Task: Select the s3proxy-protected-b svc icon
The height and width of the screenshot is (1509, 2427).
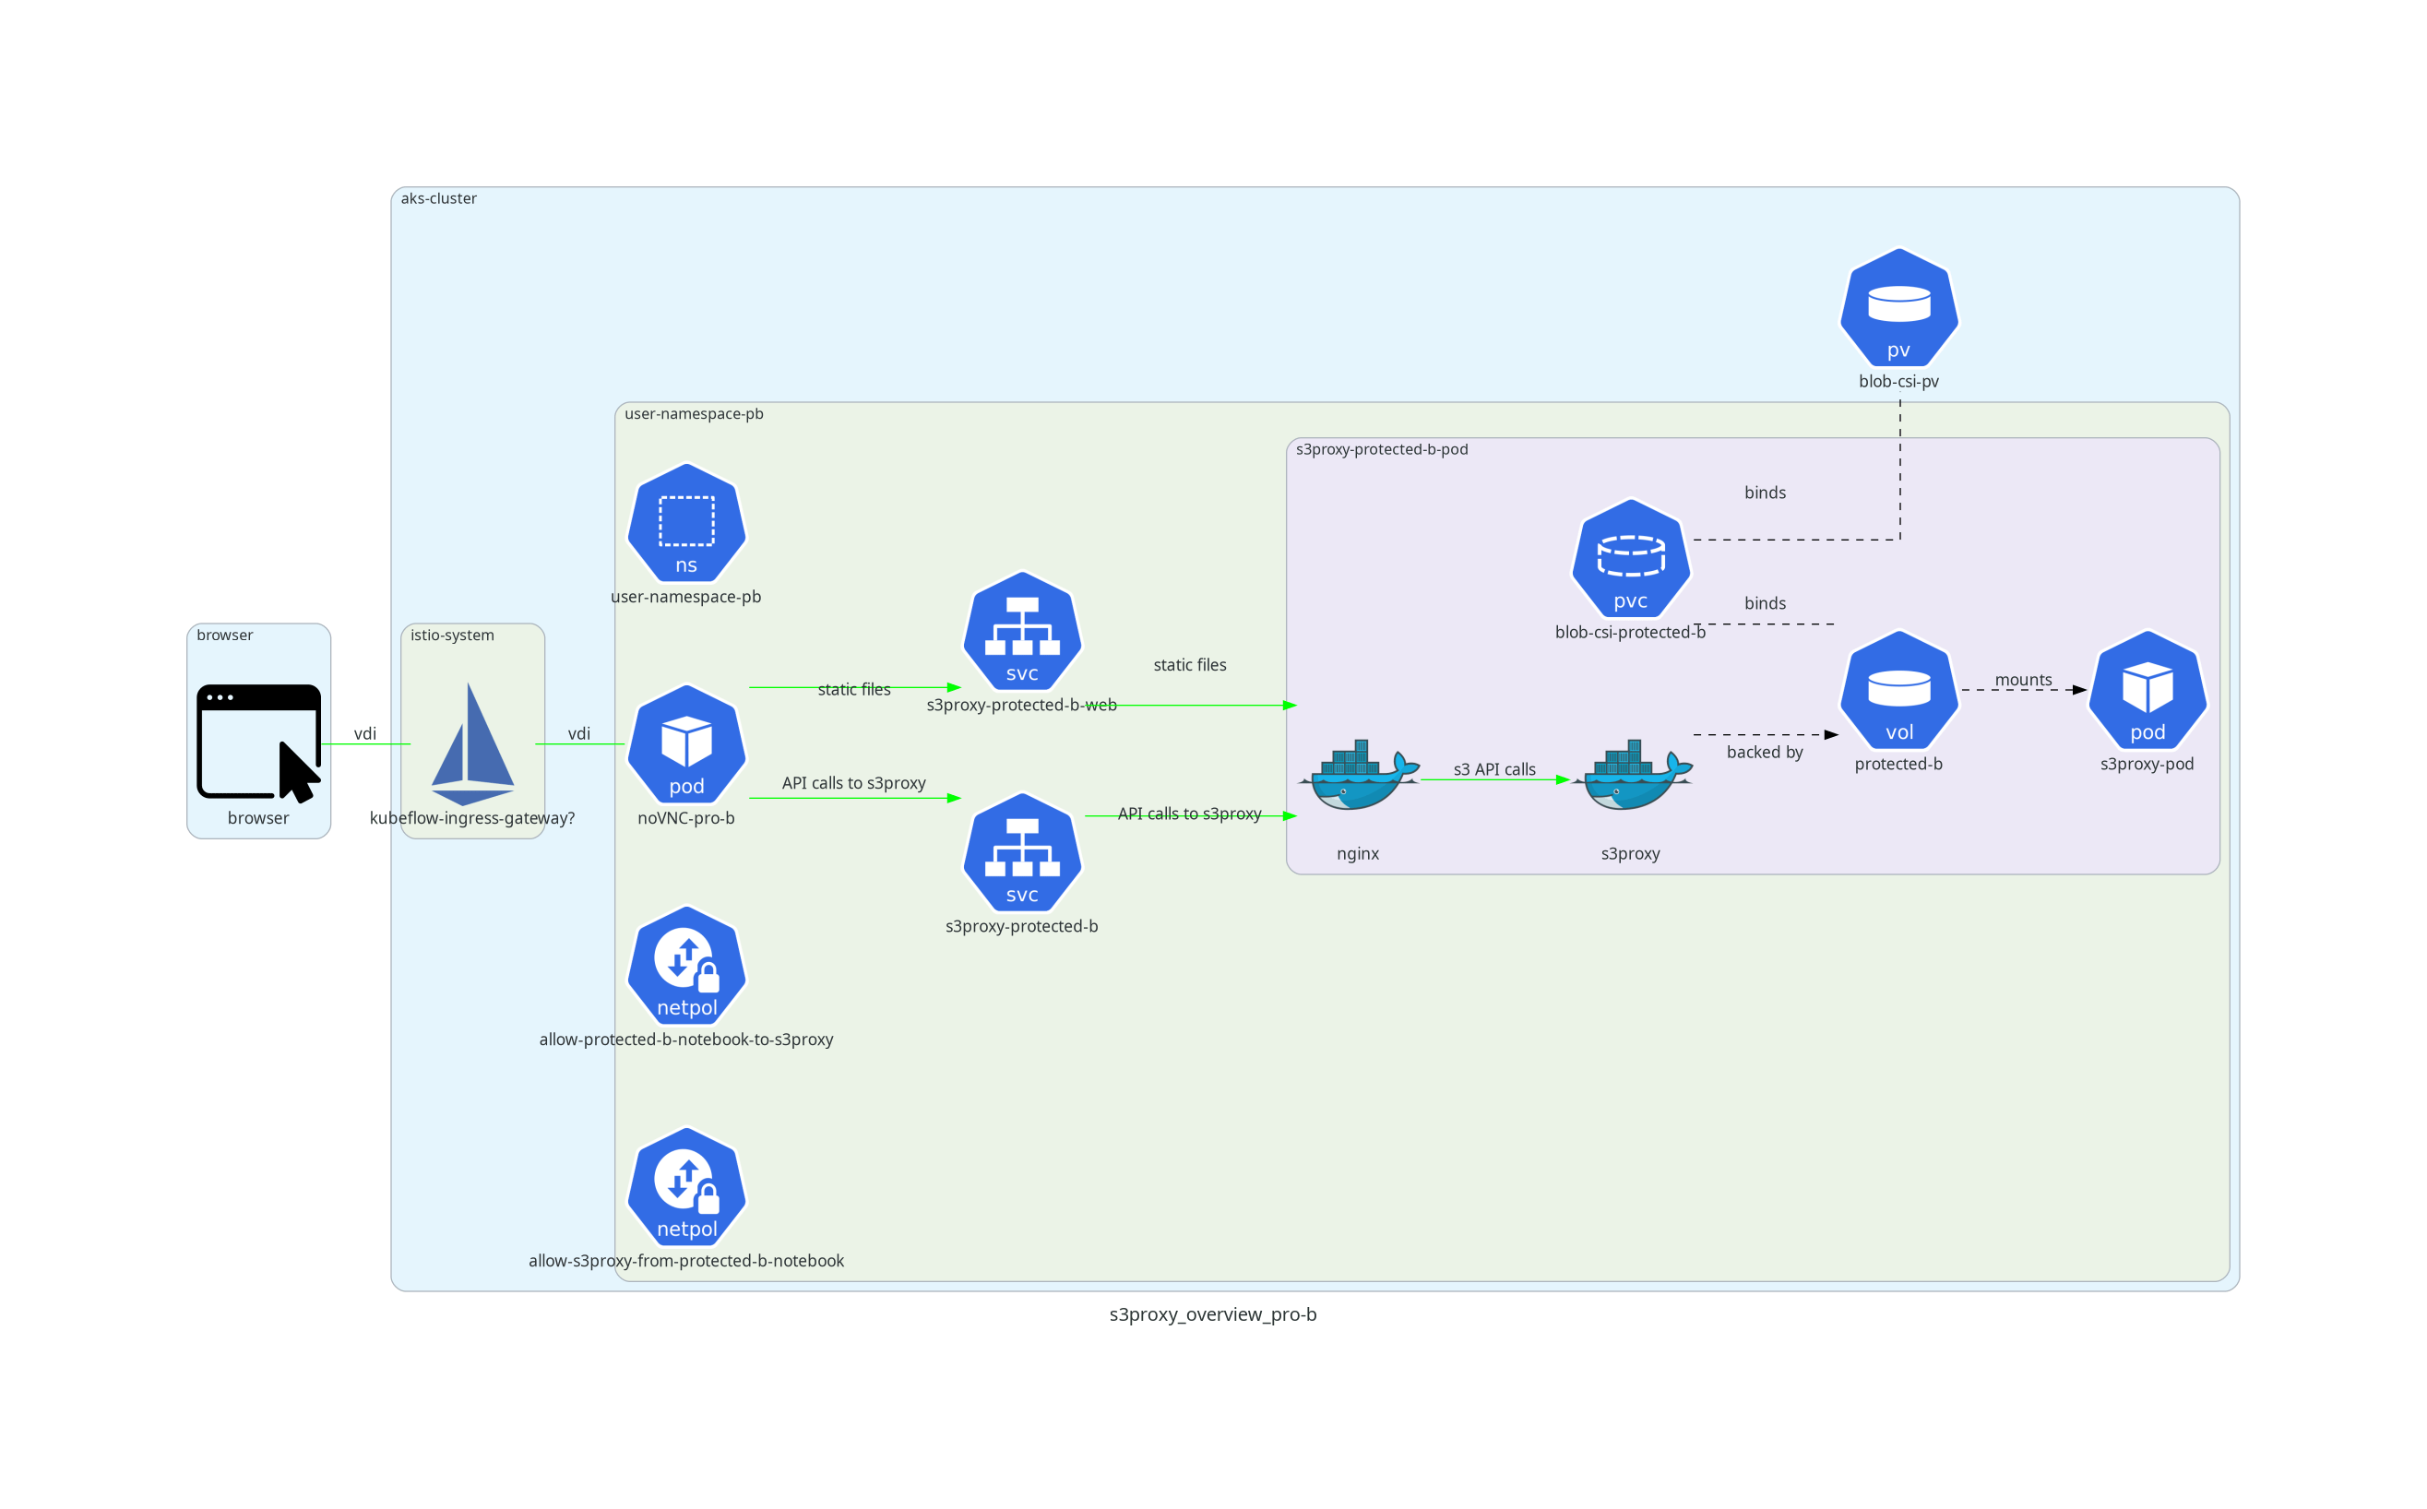Action: (x=1022, y=853)
